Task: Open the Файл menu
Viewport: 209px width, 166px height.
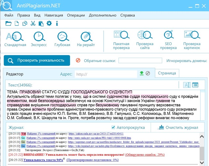Action: 9,15
